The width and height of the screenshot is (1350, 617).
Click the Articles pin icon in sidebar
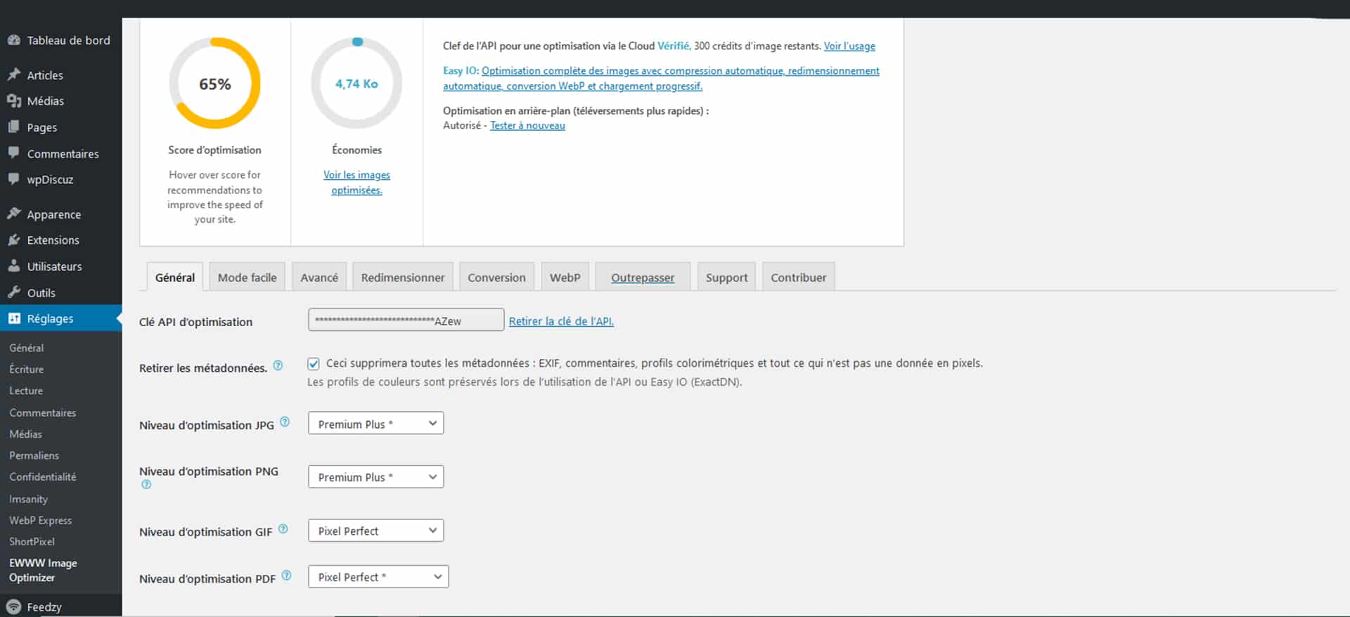[13, 74]
